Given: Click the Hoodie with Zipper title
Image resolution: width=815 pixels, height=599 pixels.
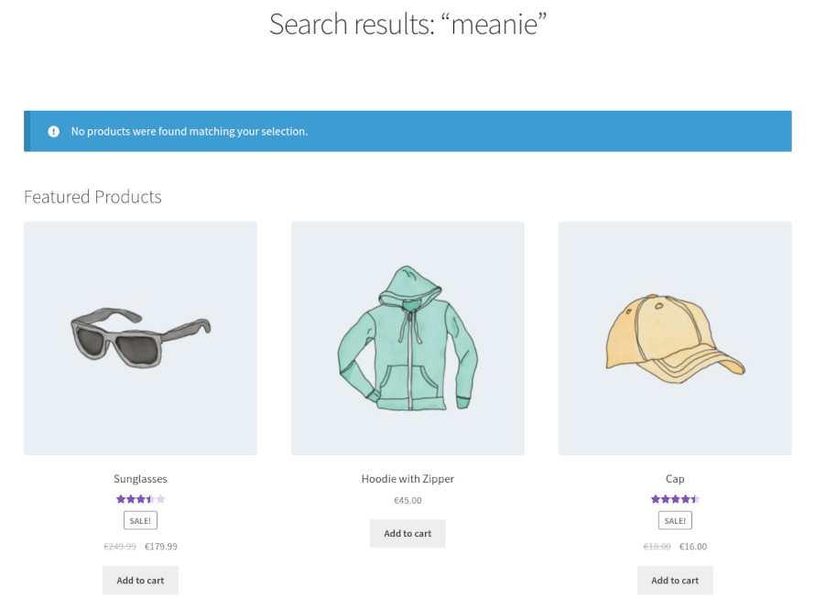Looking at the screenshot, I should pos(407,479).
